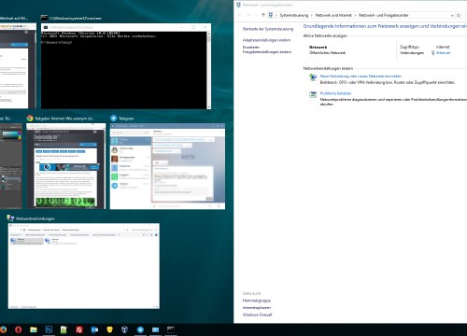Select Netzwerk- und Freigabecenter breadcrumb item
Image resolution: width=467 pixels, height=336 pixels.
[383, 15]
